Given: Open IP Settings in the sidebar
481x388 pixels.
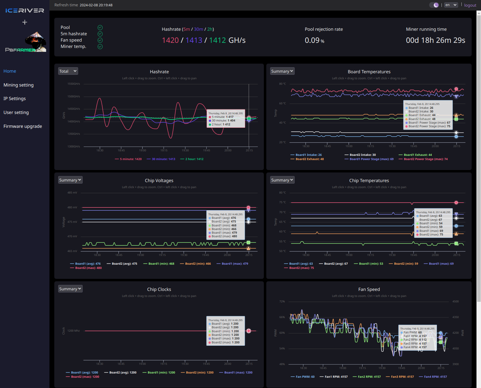Looking at the screenshot, I should pyautogui.click(x=15, y=99).
